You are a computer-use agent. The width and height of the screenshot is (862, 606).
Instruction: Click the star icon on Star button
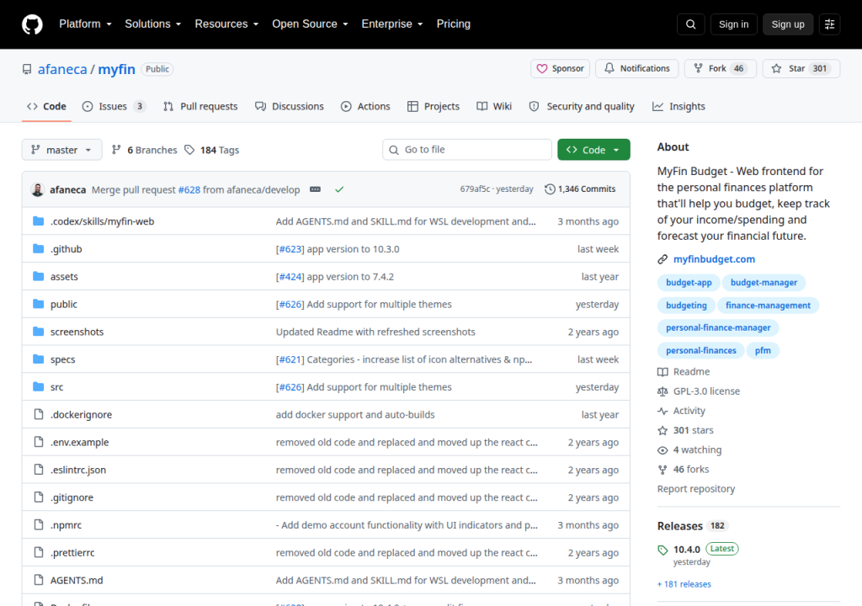tap(776, 68)
